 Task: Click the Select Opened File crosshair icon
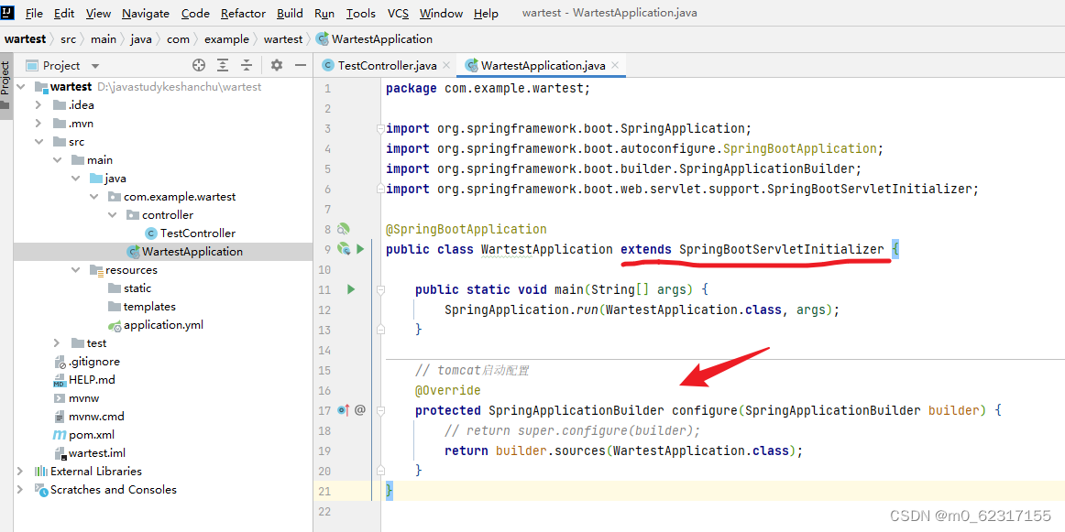tap(198, 65)
